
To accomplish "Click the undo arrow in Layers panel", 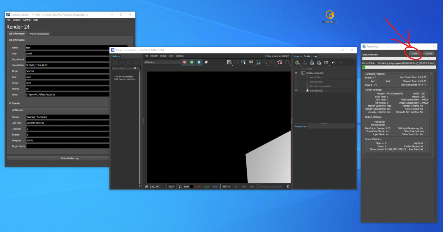I will point(334,63).
